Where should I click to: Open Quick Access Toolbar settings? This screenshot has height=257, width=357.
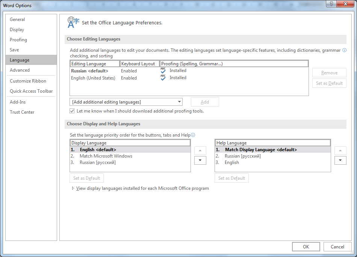(x=31, y=91)
